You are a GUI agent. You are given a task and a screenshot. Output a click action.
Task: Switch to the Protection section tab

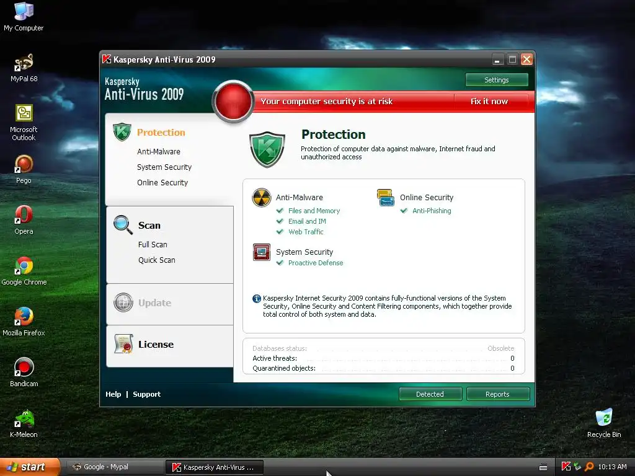(161, 133)
